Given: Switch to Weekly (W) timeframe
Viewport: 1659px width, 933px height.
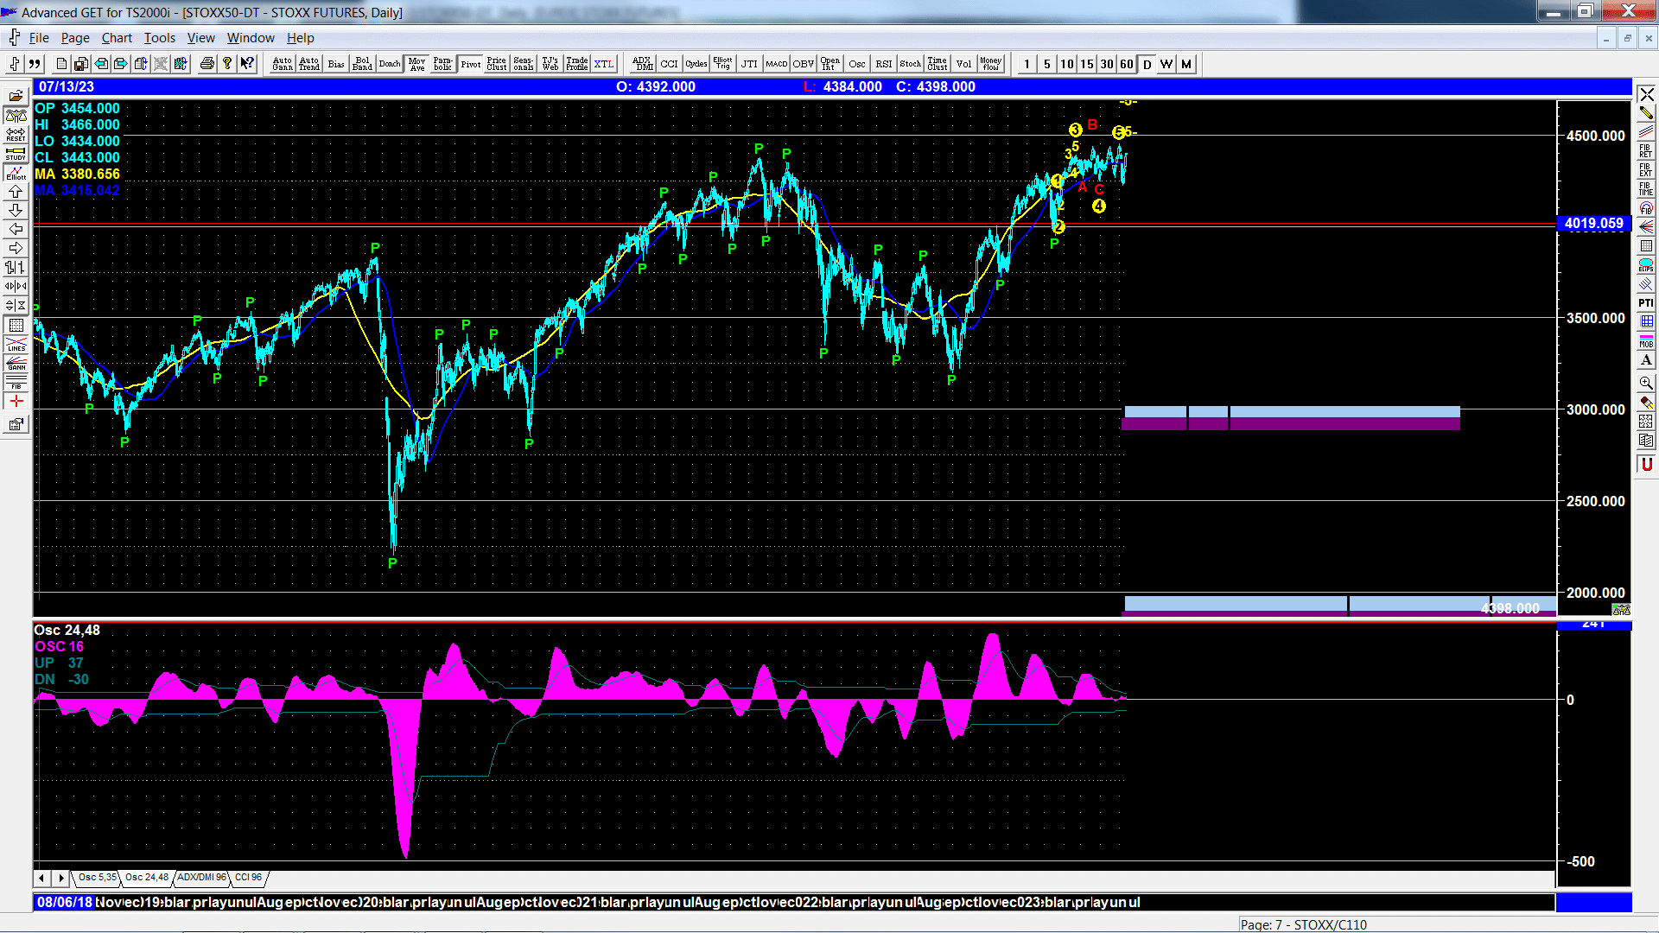Looking at the screenshot, I should tap(1166, 64).
